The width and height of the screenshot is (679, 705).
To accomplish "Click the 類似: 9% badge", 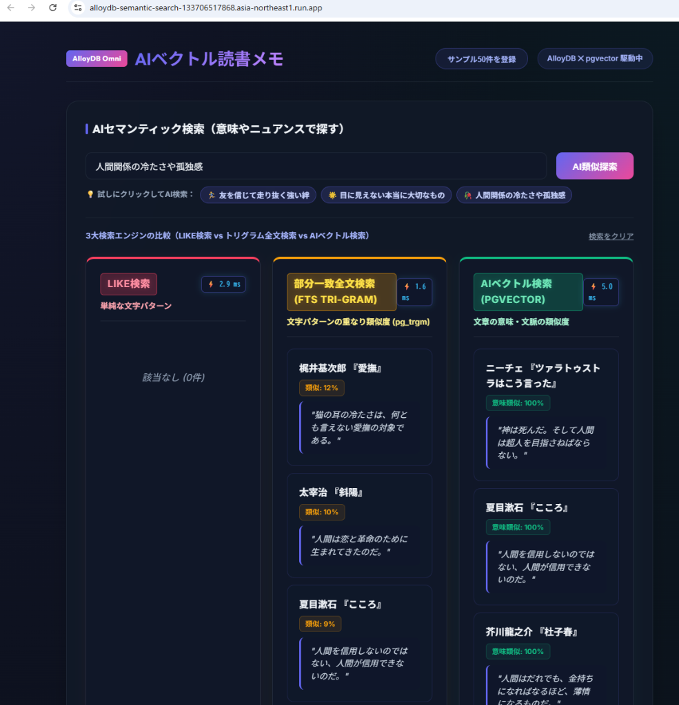I will point(320,624).
